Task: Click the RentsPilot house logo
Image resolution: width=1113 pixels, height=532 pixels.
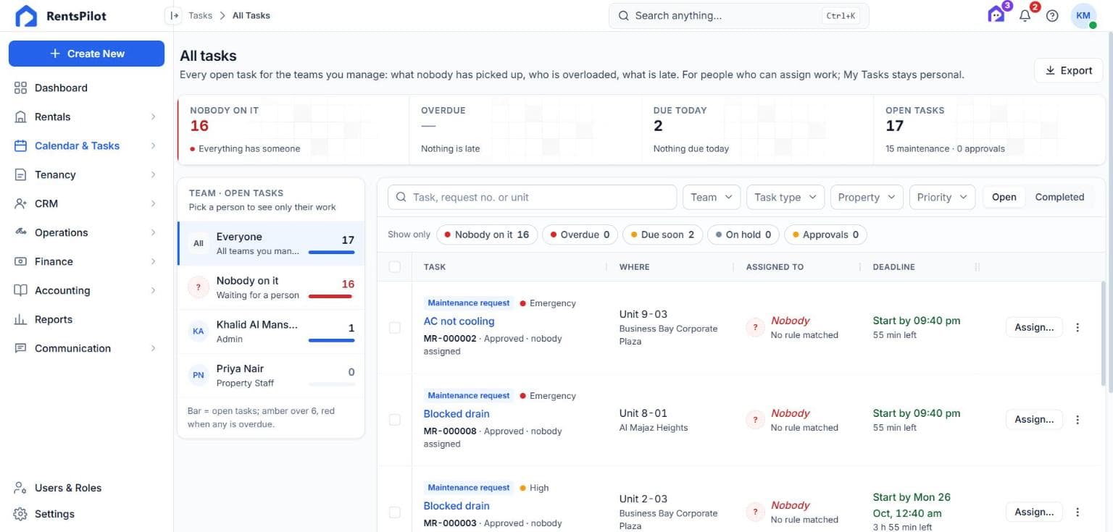Action: click(x=26, y=16)
